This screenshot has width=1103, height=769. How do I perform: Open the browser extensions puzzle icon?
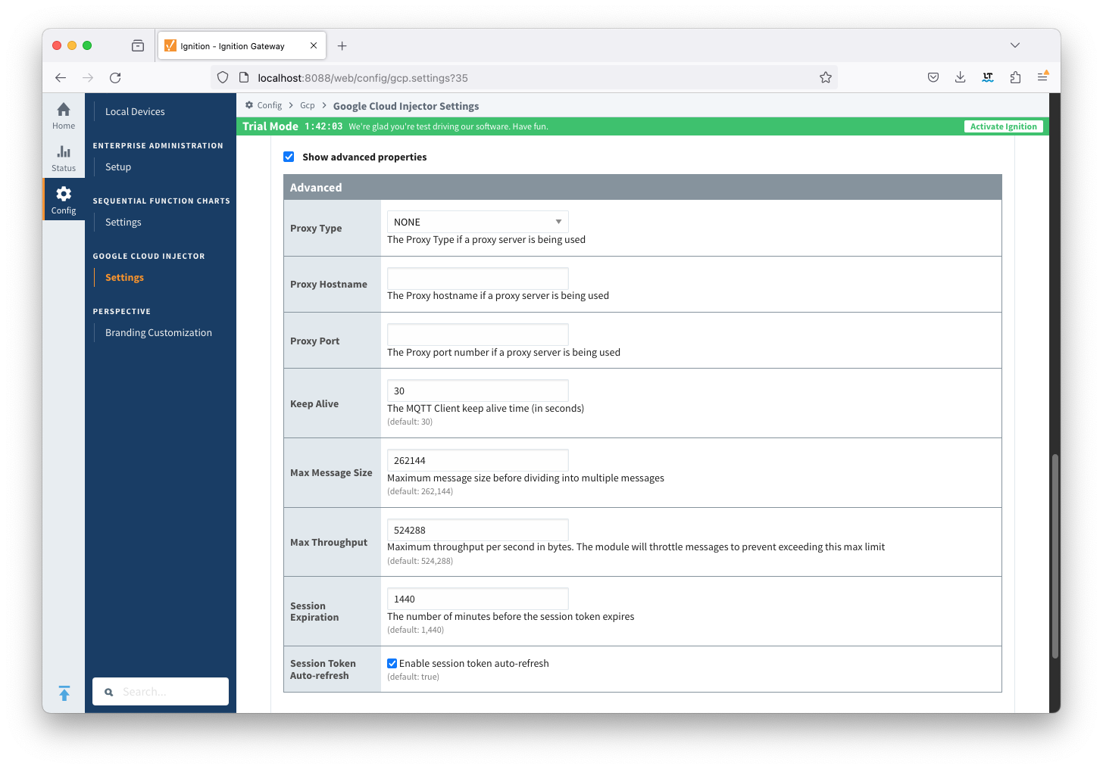tap(1015, 77)
